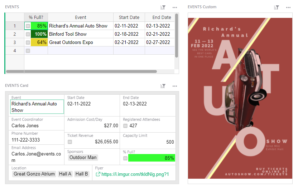Click the yellow 64% cell in table

click(x=39, y=43)
